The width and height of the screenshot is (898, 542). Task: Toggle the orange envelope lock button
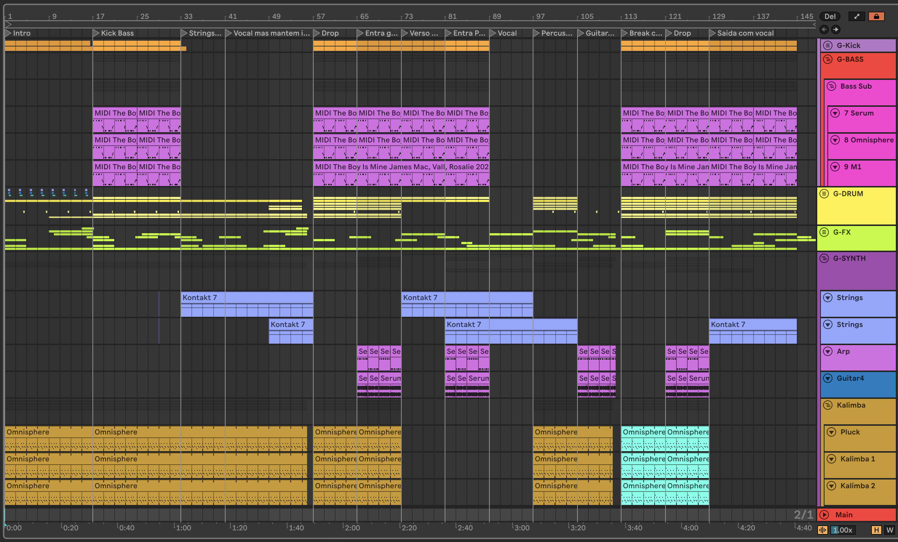click(x=877, y=16)
